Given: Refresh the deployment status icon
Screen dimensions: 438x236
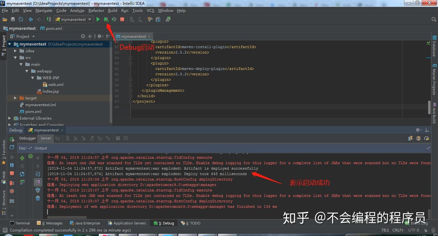Looking at the screenshot, I should point(22,174).
